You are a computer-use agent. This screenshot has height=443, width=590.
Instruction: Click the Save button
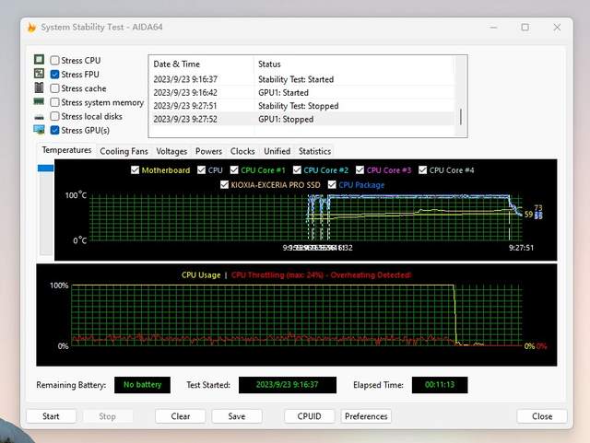tap(237, 416)
